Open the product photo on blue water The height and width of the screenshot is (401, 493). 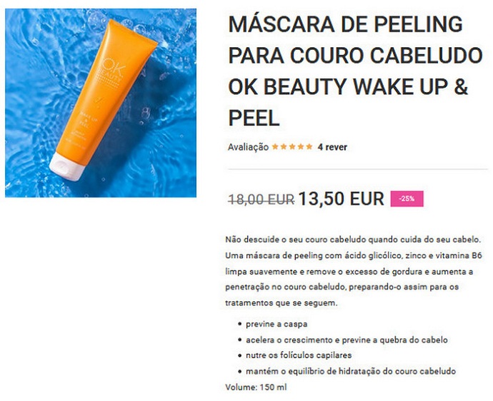101,103
